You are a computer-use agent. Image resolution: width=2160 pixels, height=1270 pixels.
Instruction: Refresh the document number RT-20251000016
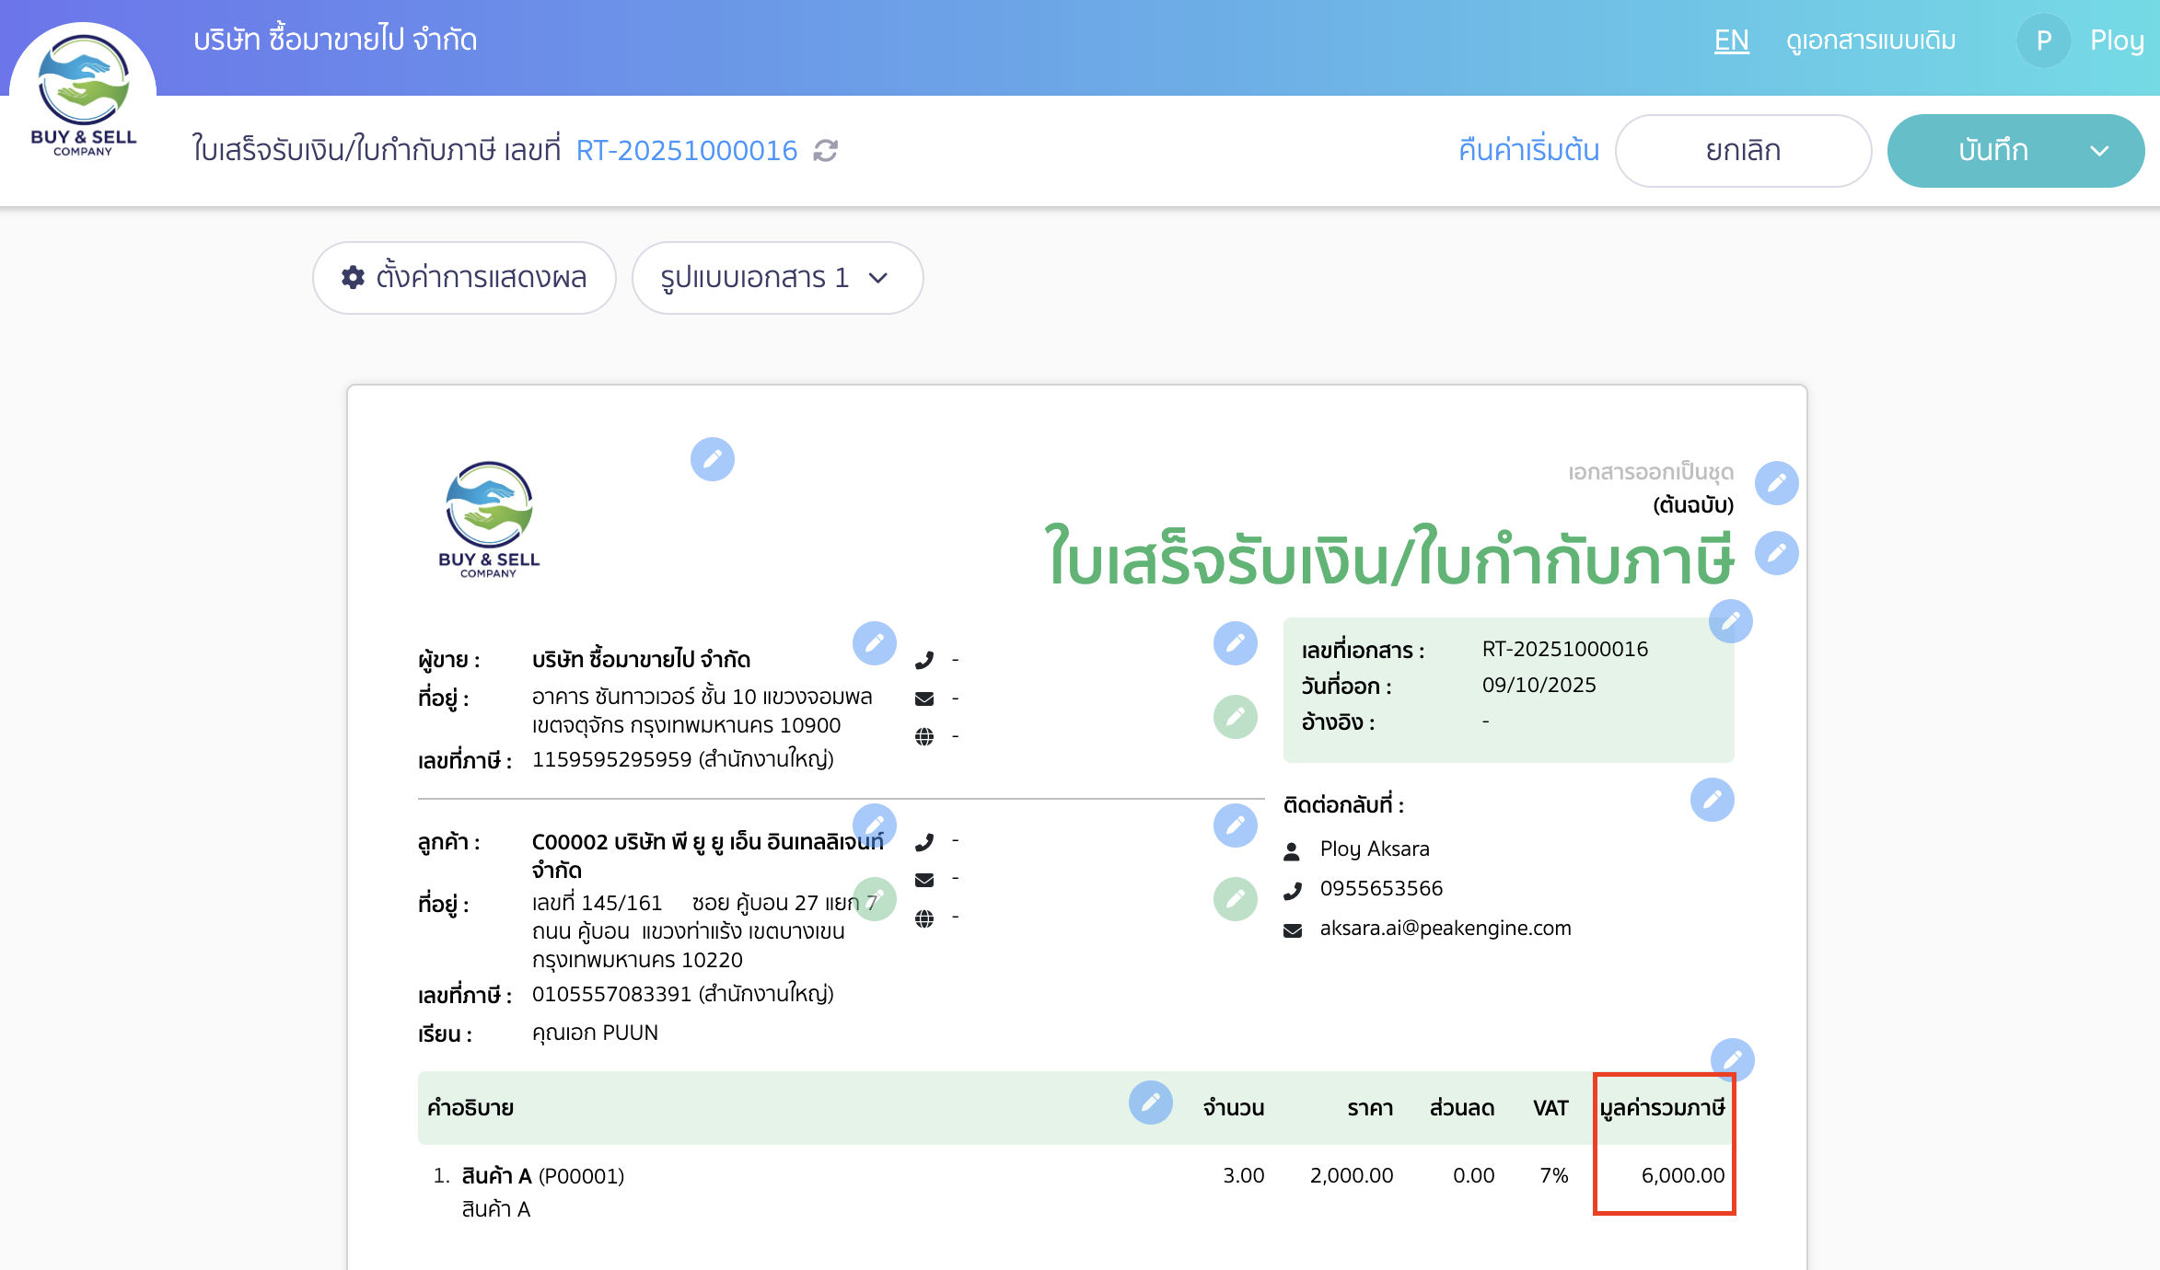[x=826, y=151]
